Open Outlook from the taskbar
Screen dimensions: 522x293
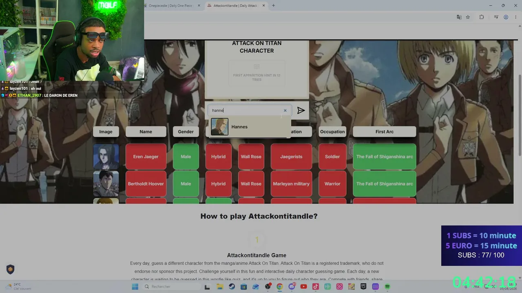(256, 287)
